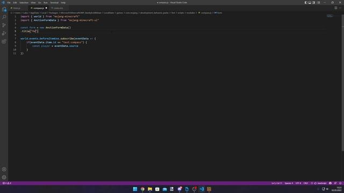Click the errors and warnings status indicator
Viewport: 344px width, 193px height.
tap(6, 183)
